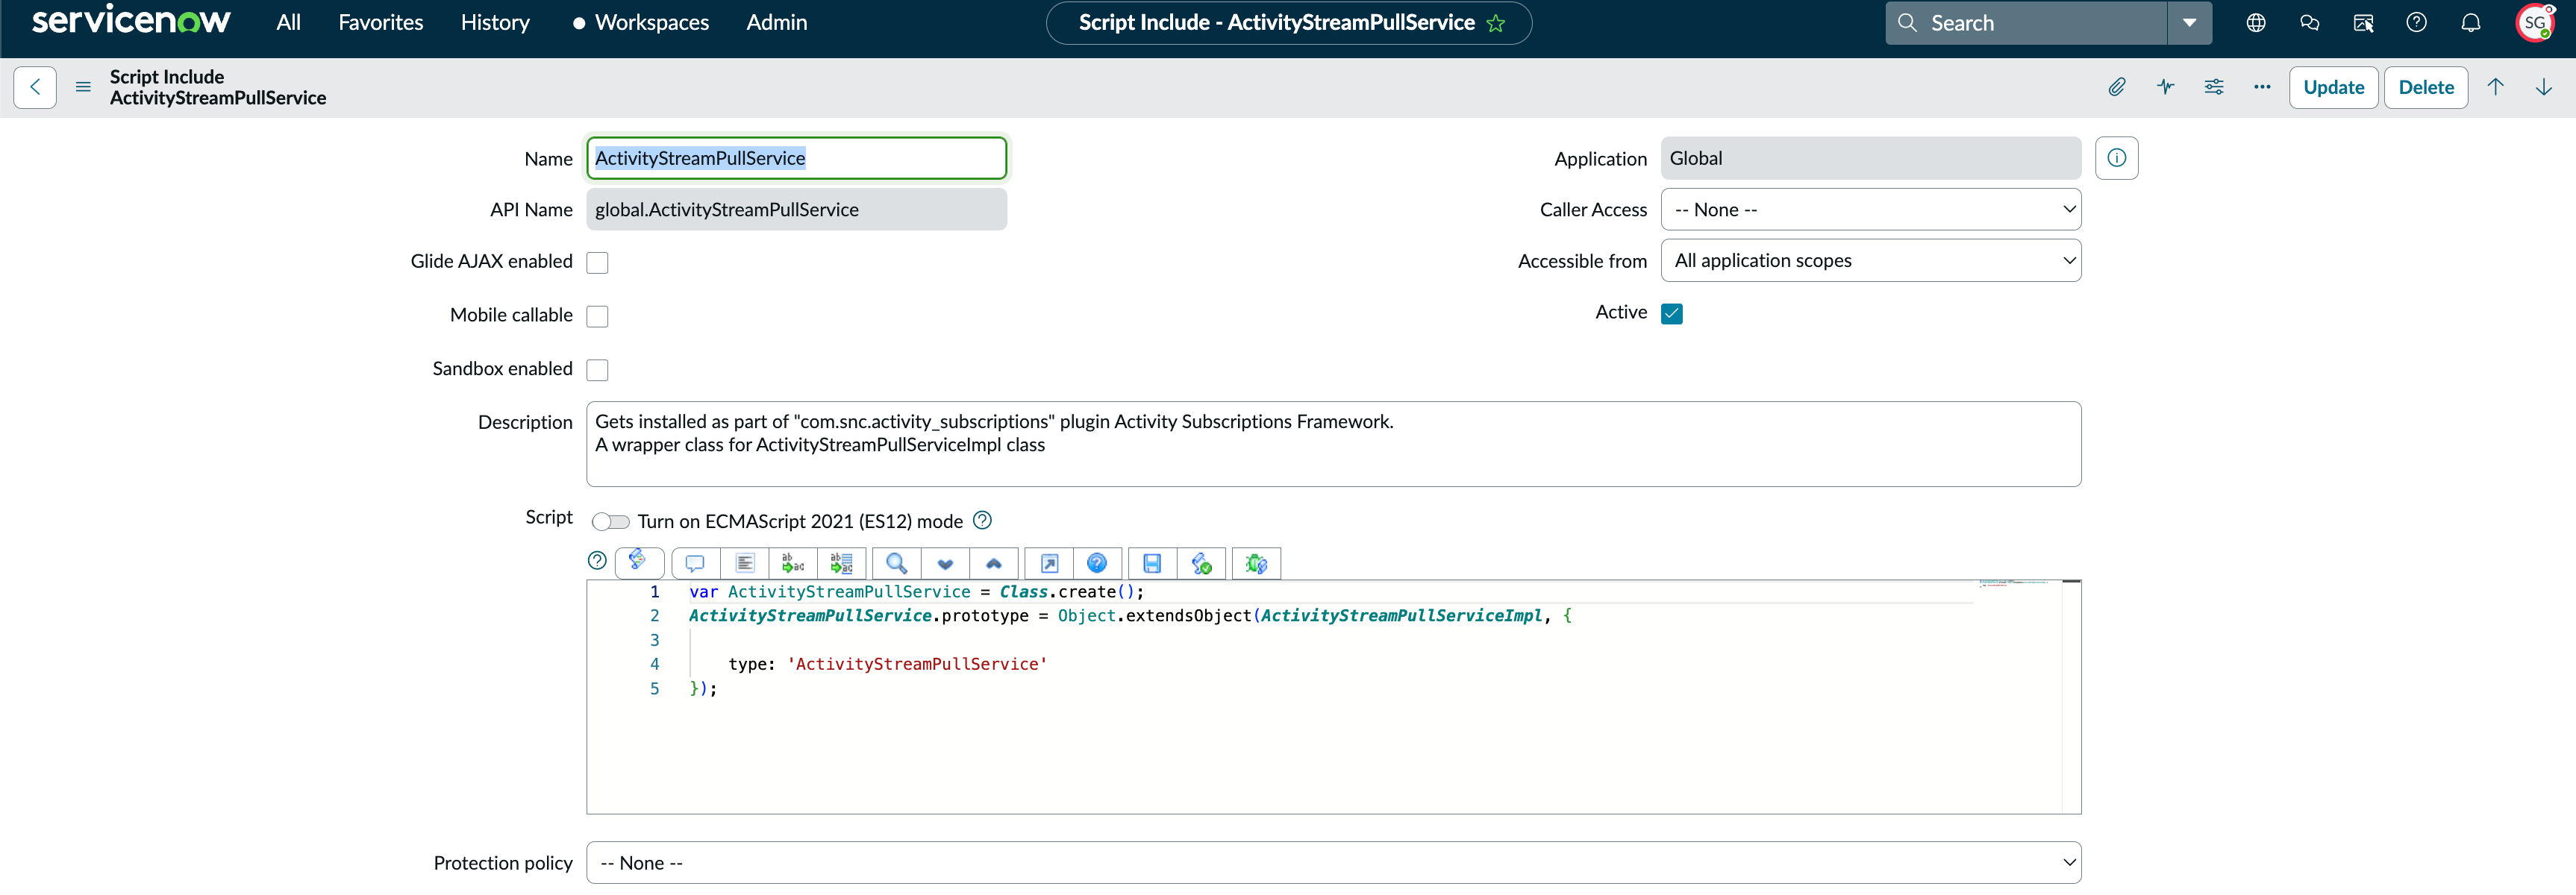Click the Application field showing Global
The height and width of the screenshot is (895, 2576).
(1871, 158)
